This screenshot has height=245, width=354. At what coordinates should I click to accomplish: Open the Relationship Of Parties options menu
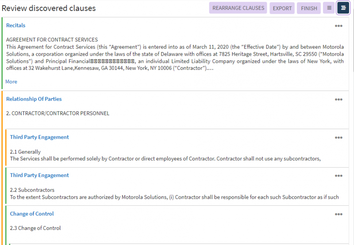click(339, 99)
